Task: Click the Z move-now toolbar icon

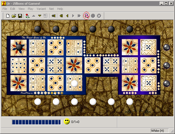Action: point(87,16)
